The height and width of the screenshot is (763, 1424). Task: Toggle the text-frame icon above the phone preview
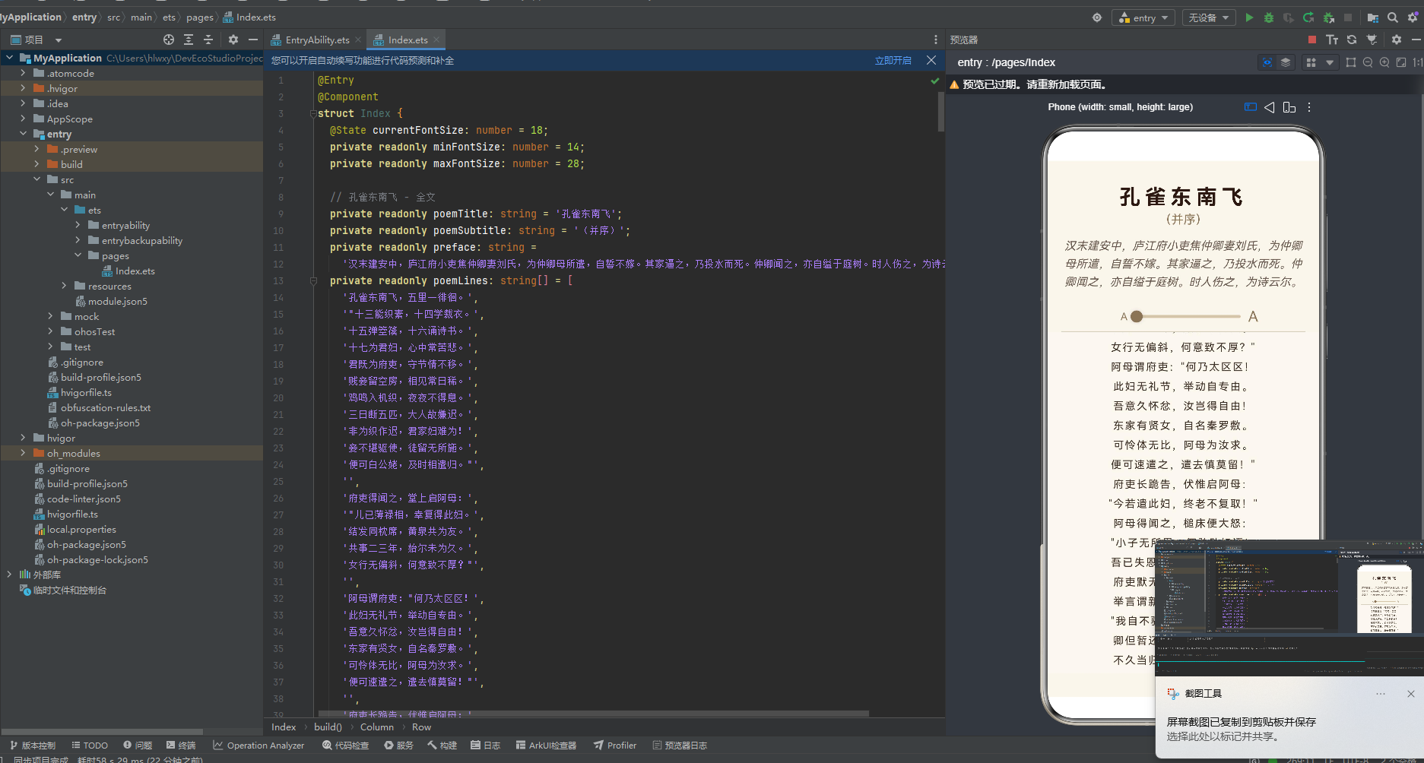1251,107
